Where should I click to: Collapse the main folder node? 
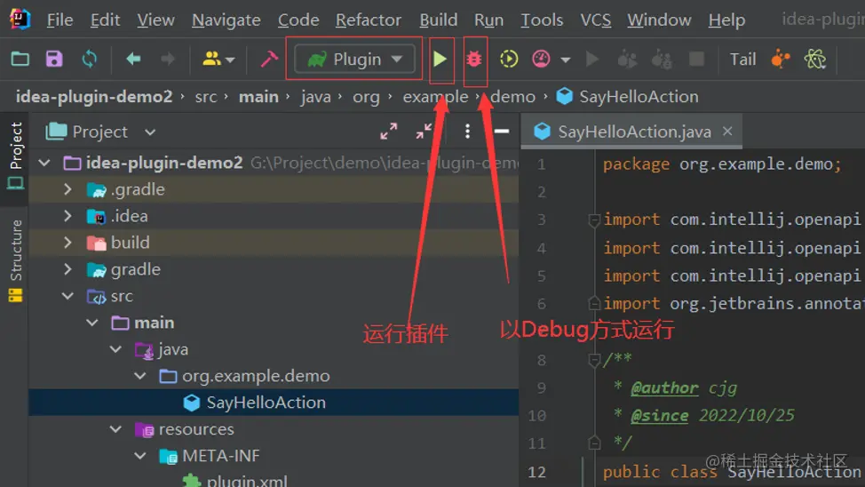(92, 323)
